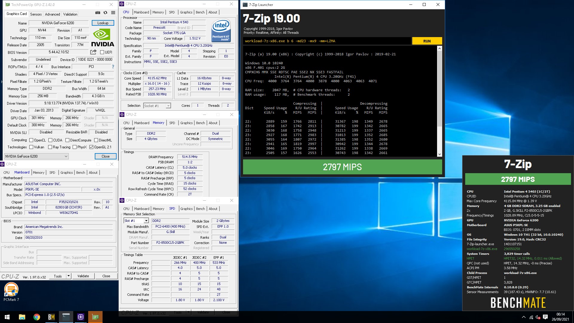
Task: Expand the Tools dropdown arrow in CPU-Z Mainboard
Action: 68,276
